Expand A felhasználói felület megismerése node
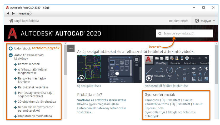Screen dimensions: 220x125 (15, 70)
